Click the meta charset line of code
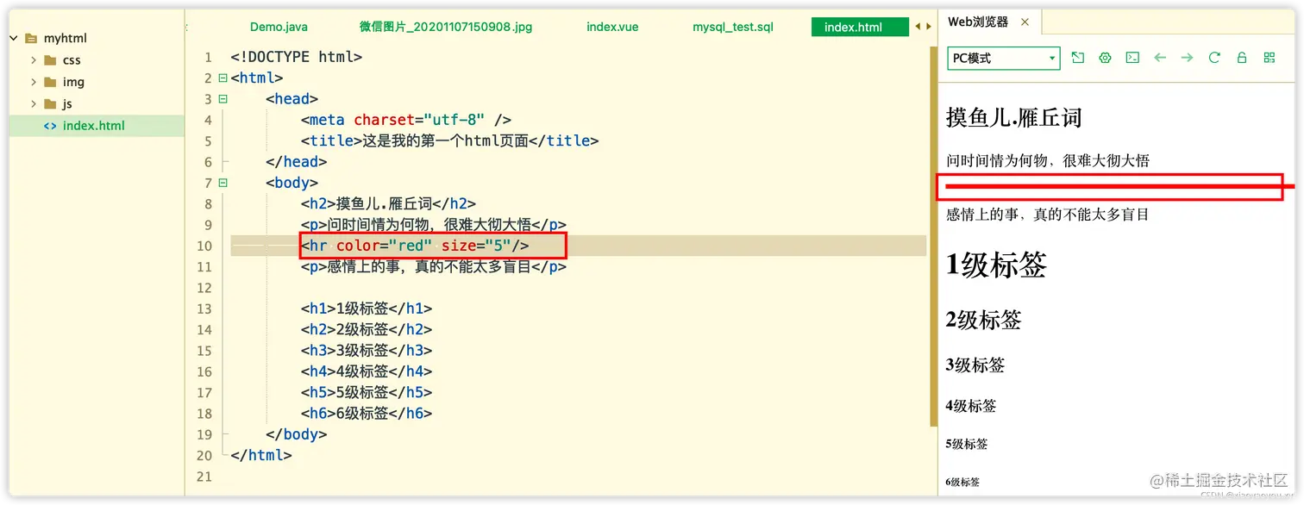1304x505 pixels. (406, 120)
